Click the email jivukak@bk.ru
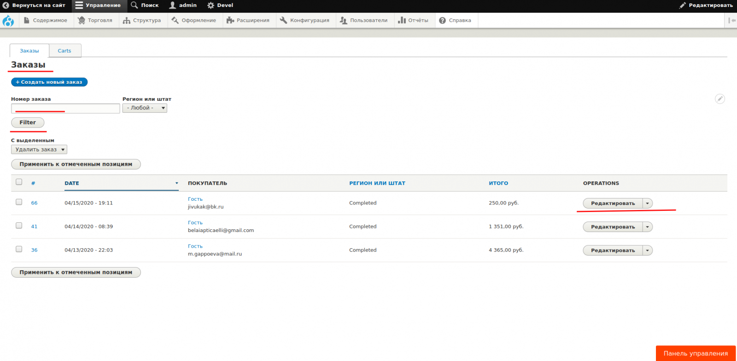The width and height of the screenshot is (737, 361). (205, 207)
